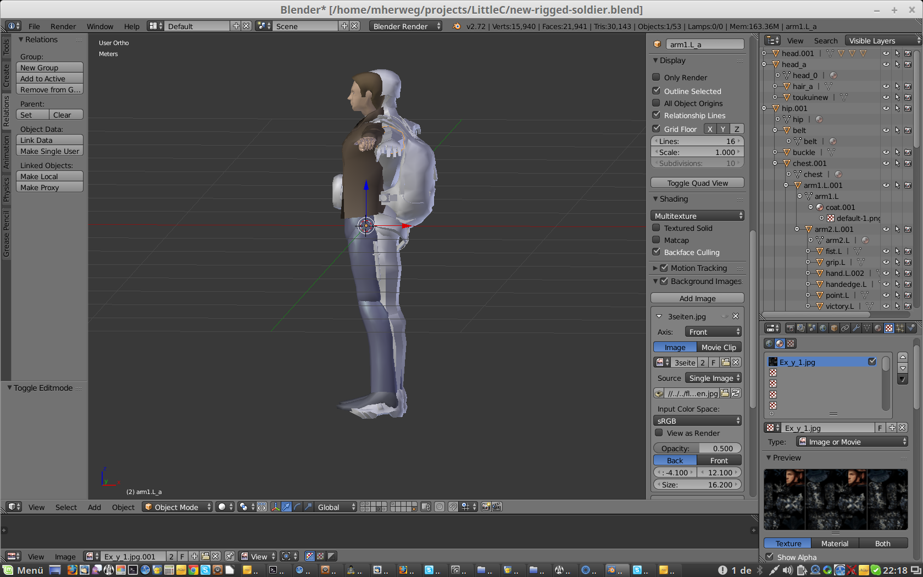Image resolution: width=923 pixels, height=577 pixels.
Task: Switch preview to the Material tab
Action: tap(835, 543)
